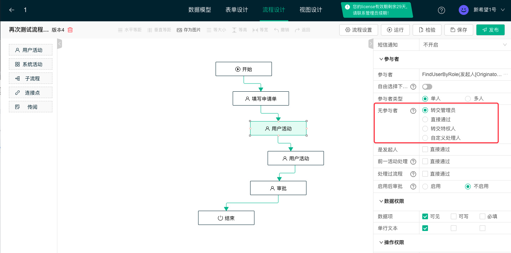Save the flow with 存为图片
Viewport: 511px width, 253px height.
coord(189,30)
